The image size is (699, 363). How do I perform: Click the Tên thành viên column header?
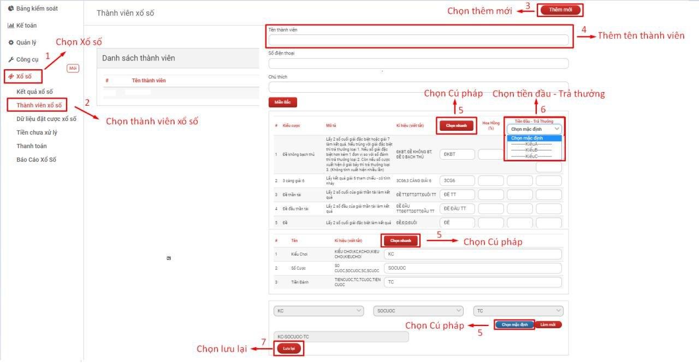(149, 81)
